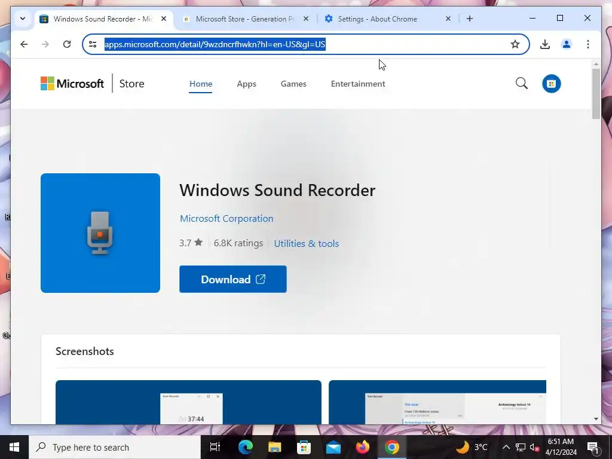
Task: Open the weather widget showing 3°C
Action: click(472, 447)
